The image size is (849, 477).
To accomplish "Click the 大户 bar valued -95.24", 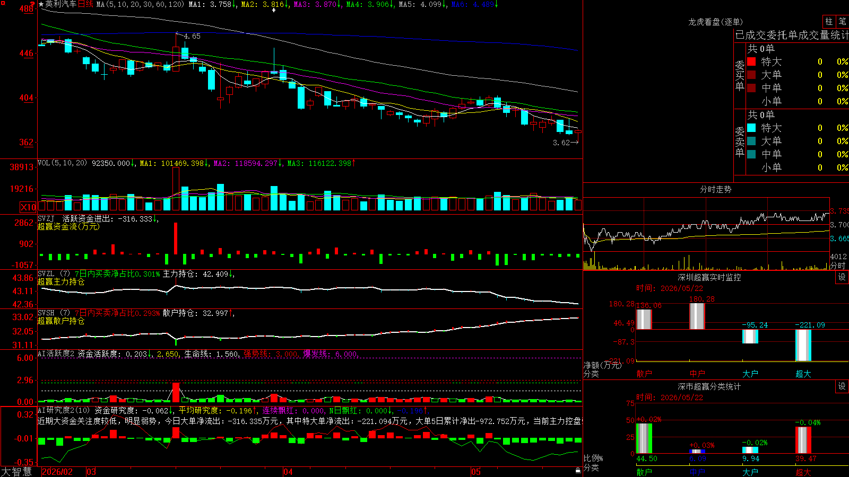I will click(750, 337).
